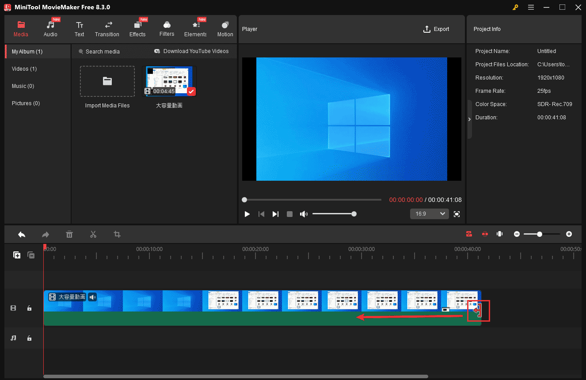
Task: Click the key upgrade icon
Action: 515,7
